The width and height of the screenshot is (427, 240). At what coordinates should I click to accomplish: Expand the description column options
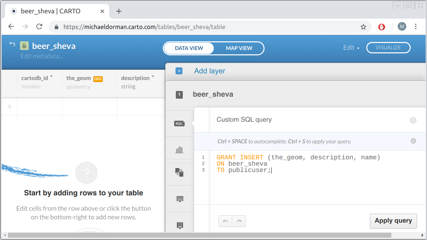pyautogui.click(x=153, y=77)
